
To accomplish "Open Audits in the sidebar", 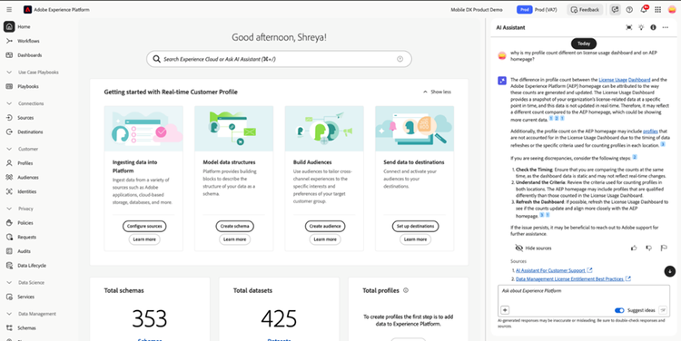I will coord(24,251).
